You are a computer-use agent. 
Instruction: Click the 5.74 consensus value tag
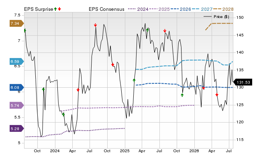pyautogui.click(x=17, y=105)
